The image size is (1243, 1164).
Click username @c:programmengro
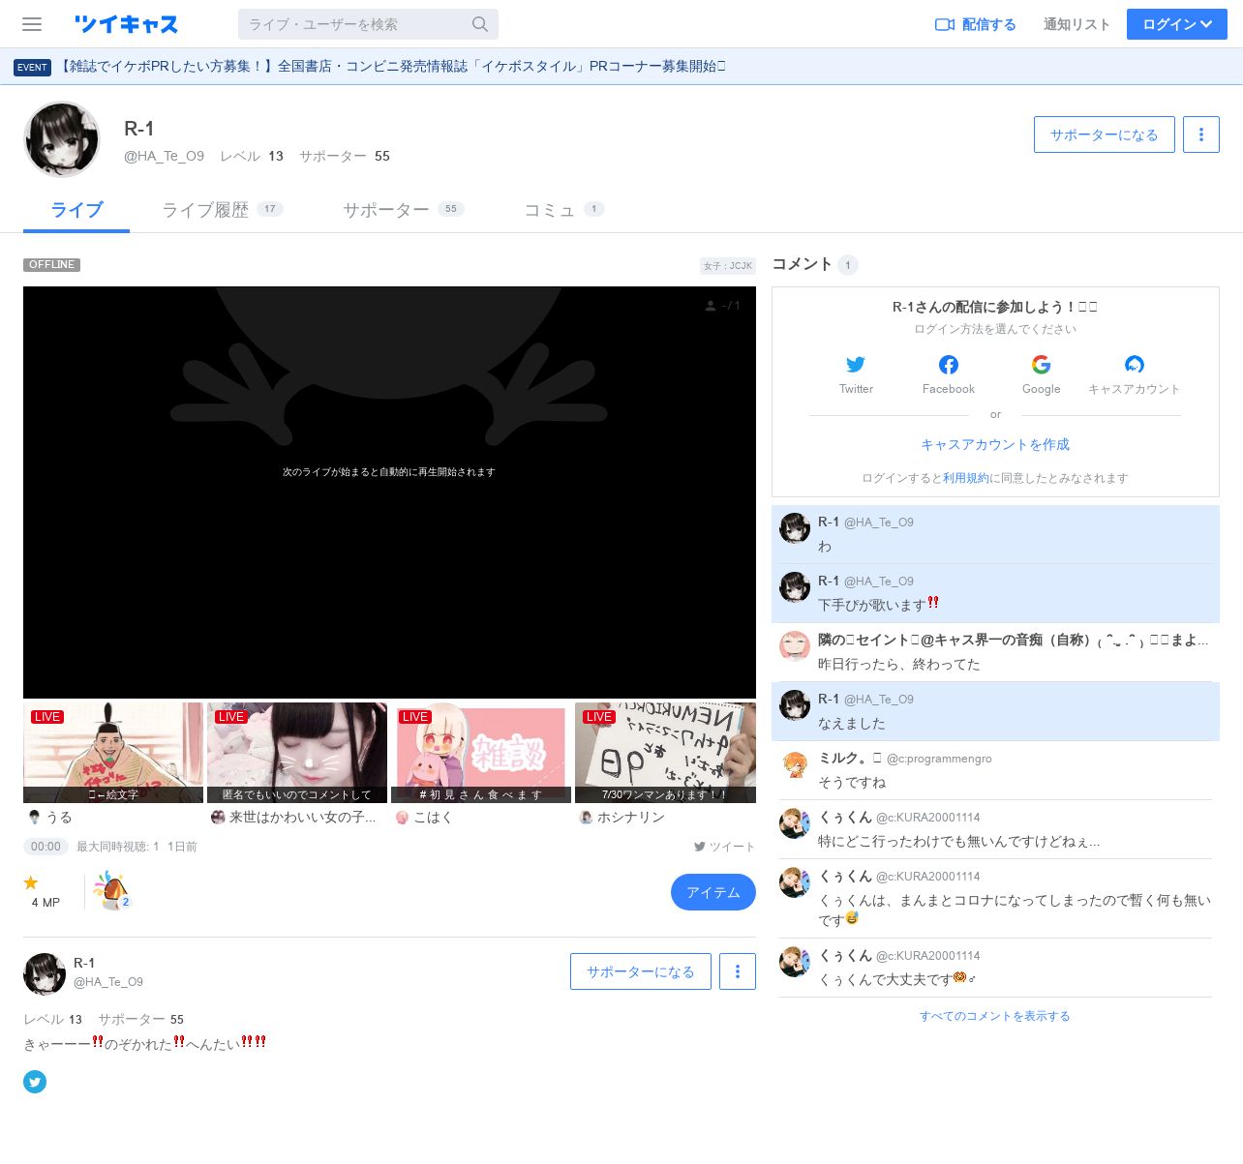click(x=939, y=759)
